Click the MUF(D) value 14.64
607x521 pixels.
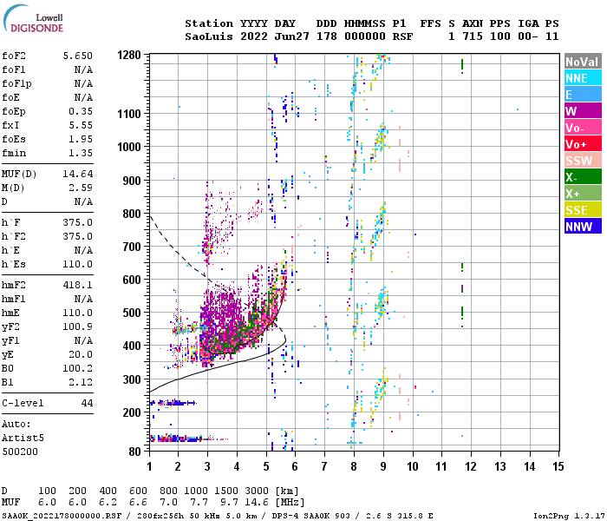point(78,174)
